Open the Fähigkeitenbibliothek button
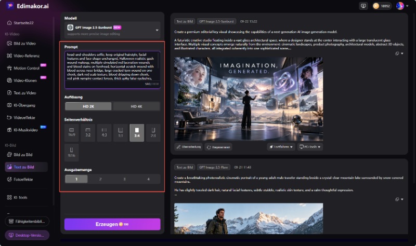This screenshot has width=416, height=246. (27, 222)
